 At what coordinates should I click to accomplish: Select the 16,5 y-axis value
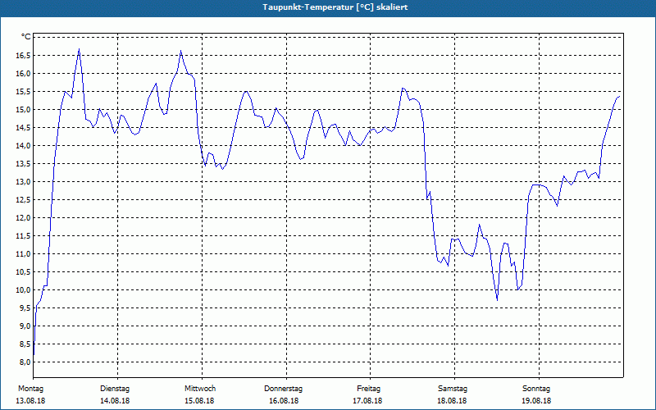[x=23, y=56]
